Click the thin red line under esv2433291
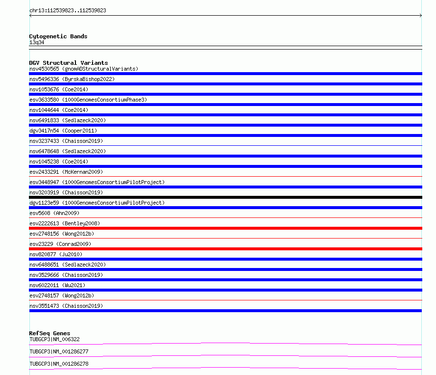The height and width of the screenshot is (375, 436). click(225, 176)
